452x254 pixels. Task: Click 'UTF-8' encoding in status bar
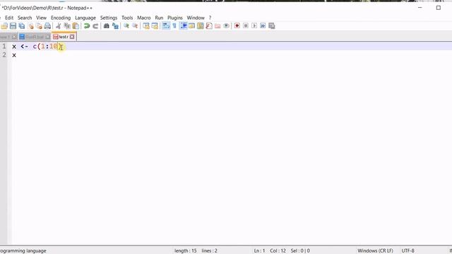(x=408, y=251)
